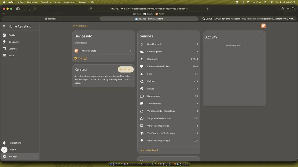
Task: Click the Veröffentlichte Edu-Projekte graduation cap icon
Action: [142, 133]
